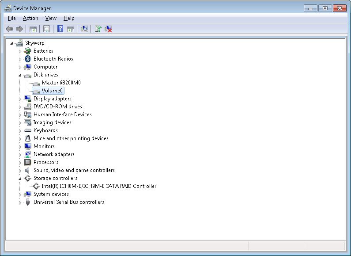The width and height of the screenshot is (351, 256).
Task: Click the Bluetooth Radios icon
Action: coord(28,59)
